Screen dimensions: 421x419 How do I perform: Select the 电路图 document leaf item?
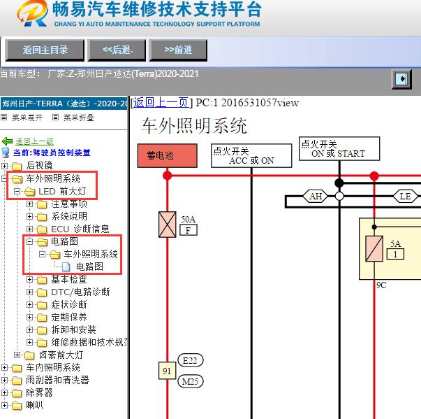click(89, 267)
